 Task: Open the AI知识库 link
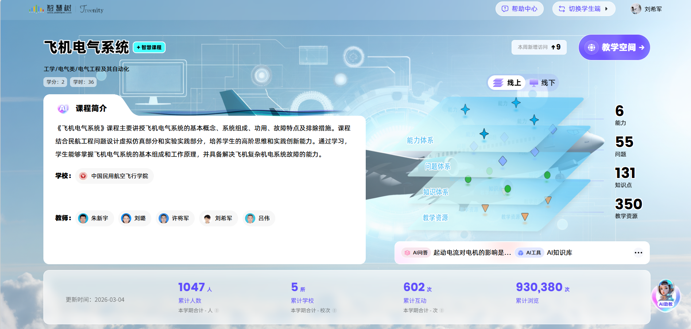pos(559,253)
